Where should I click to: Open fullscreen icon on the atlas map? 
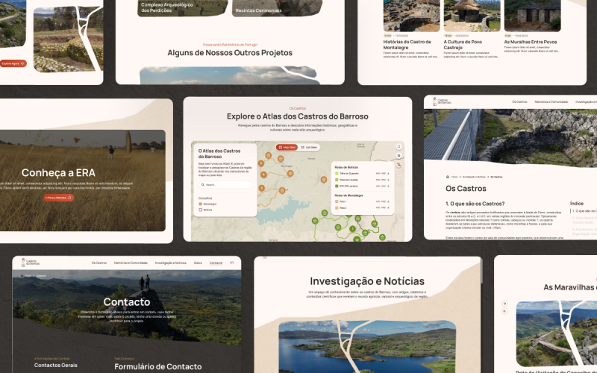pos(398,147)
